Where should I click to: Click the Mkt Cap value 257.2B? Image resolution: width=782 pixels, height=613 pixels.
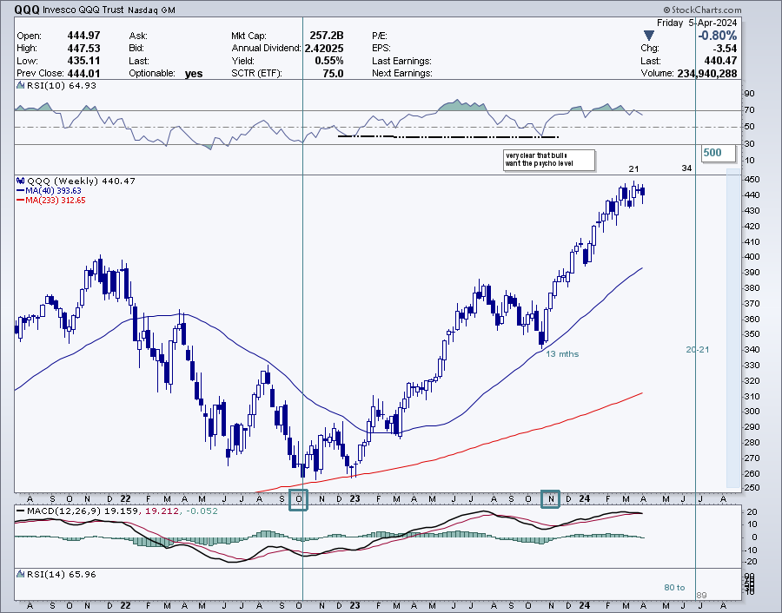327,36
